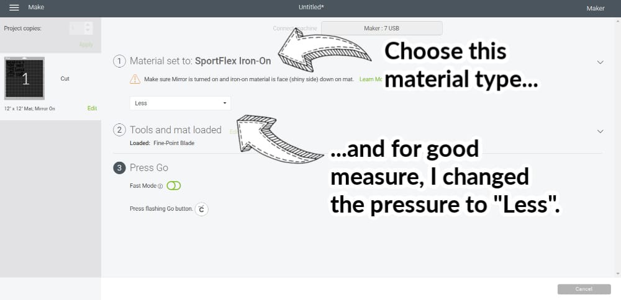Open the hamburger menu icon
Image resolution: width=621 pixels, height=300 pixels.
[x=14, y=8]
